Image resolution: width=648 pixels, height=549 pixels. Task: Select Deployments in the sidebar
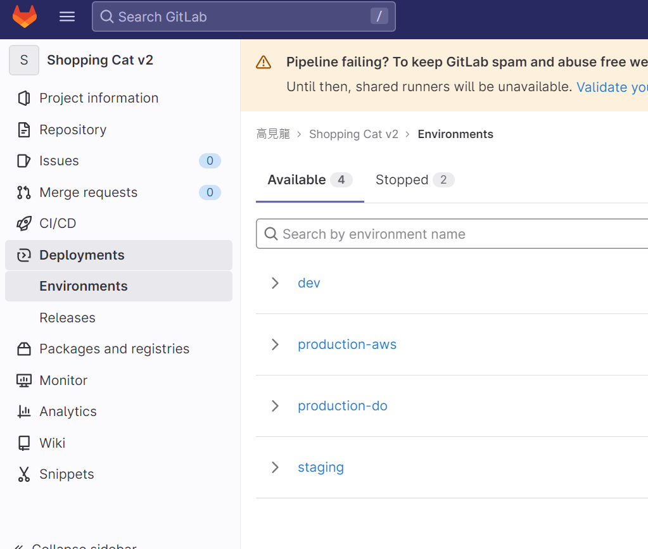(118, 255)
